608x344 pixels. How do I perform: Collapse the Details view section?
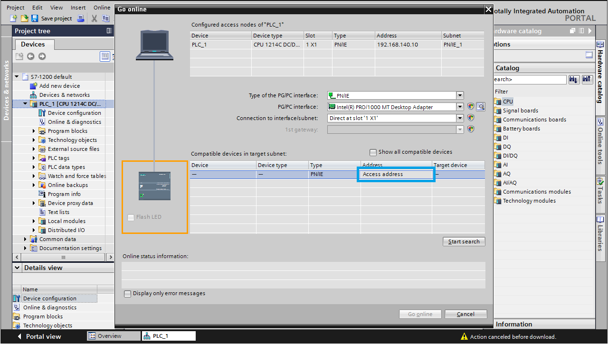click(18, 268)
